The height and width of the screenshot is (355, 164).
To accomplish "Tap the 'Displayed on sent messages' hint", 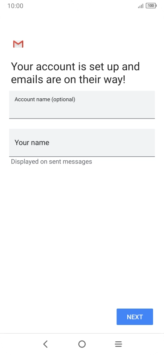I will click(x=52, y=162).
